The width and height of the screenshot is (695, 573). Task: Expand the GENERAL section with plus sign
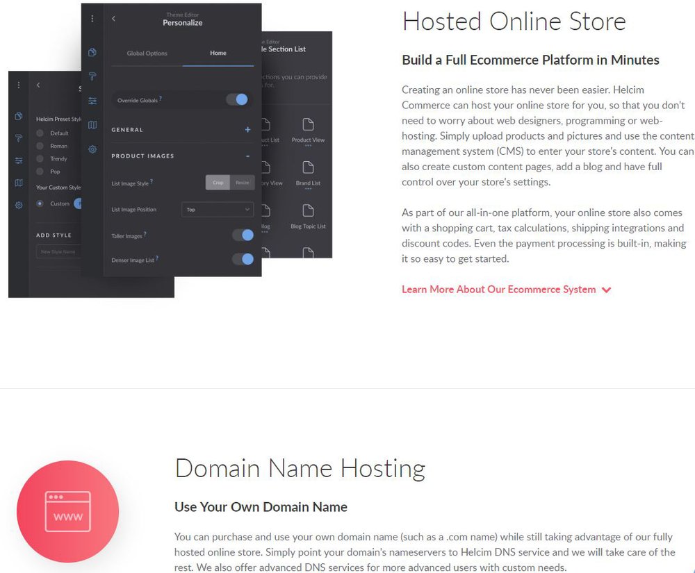click(247, 130)
